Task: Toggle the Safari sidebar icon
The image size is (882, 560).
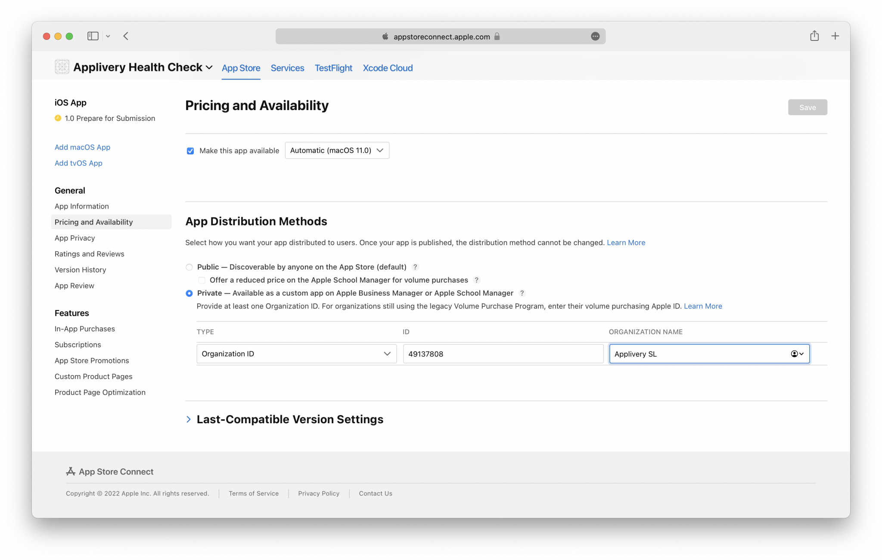Action: coord(93,36)
